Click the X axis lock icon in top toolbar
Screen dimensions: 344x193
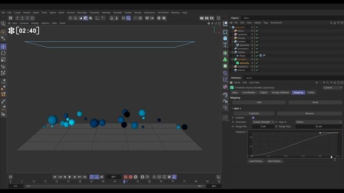click(x=17, y=18)
